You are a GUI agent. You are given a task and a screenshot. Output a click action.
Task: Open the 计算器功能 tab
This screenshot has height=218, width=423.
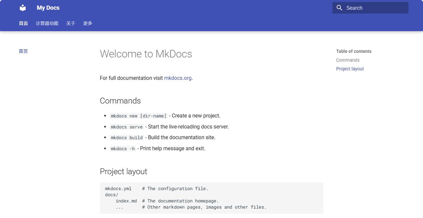click(x=47, y=23)
